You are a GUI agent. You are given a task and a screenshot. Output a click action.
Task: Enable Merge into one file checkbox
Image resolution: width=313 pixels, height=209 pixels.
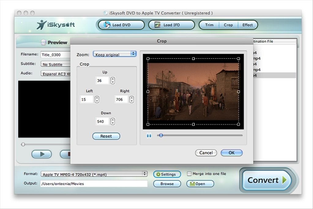pos(189,174)
